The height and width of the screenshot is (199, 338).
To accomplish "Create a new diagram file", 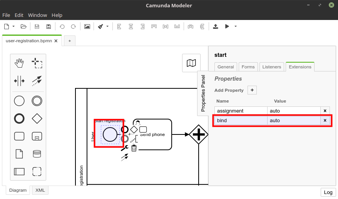I will point(7,27).
